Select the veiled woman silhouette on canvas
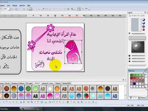The height and width of the screenshot is (111, 148). tap(73, 52)
